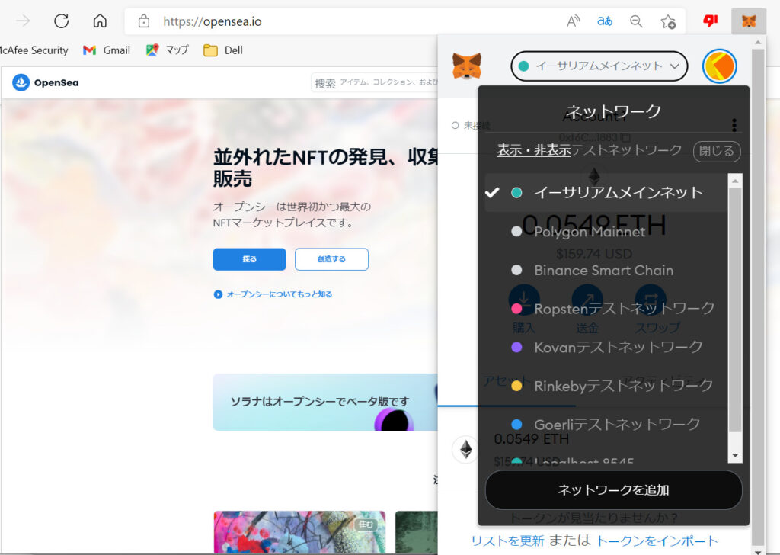This screenshot has height=555, width=780.
Task: Focus the OpenSea 検索 search field
Action: (x=375, y=82)
